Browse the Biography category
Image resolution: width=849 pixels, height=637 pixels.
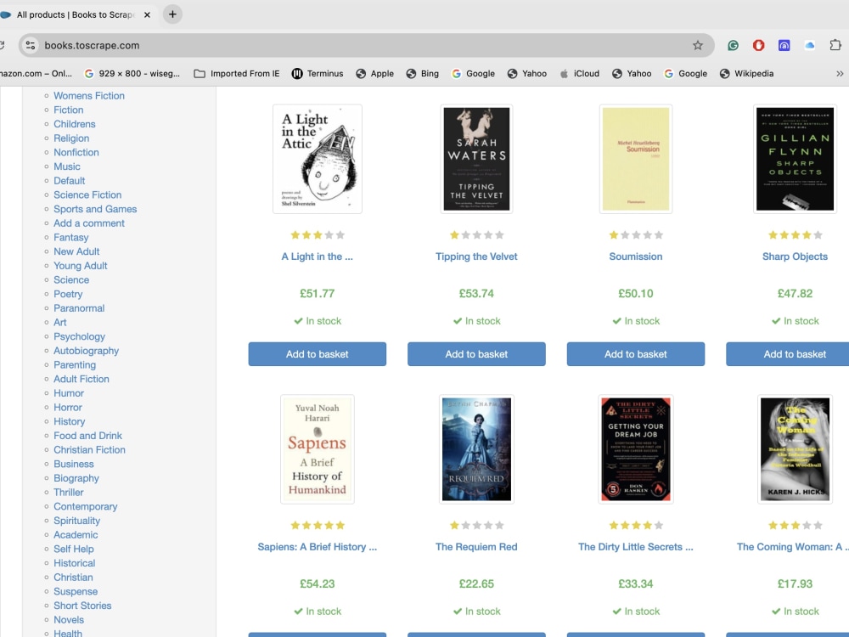76,478
